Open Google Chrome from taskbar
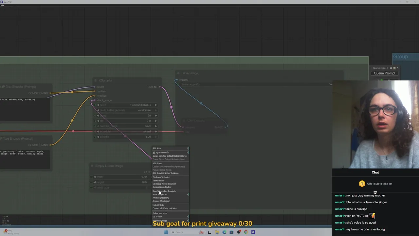Viewport: 419px width, 236px height. coord(246,232)
